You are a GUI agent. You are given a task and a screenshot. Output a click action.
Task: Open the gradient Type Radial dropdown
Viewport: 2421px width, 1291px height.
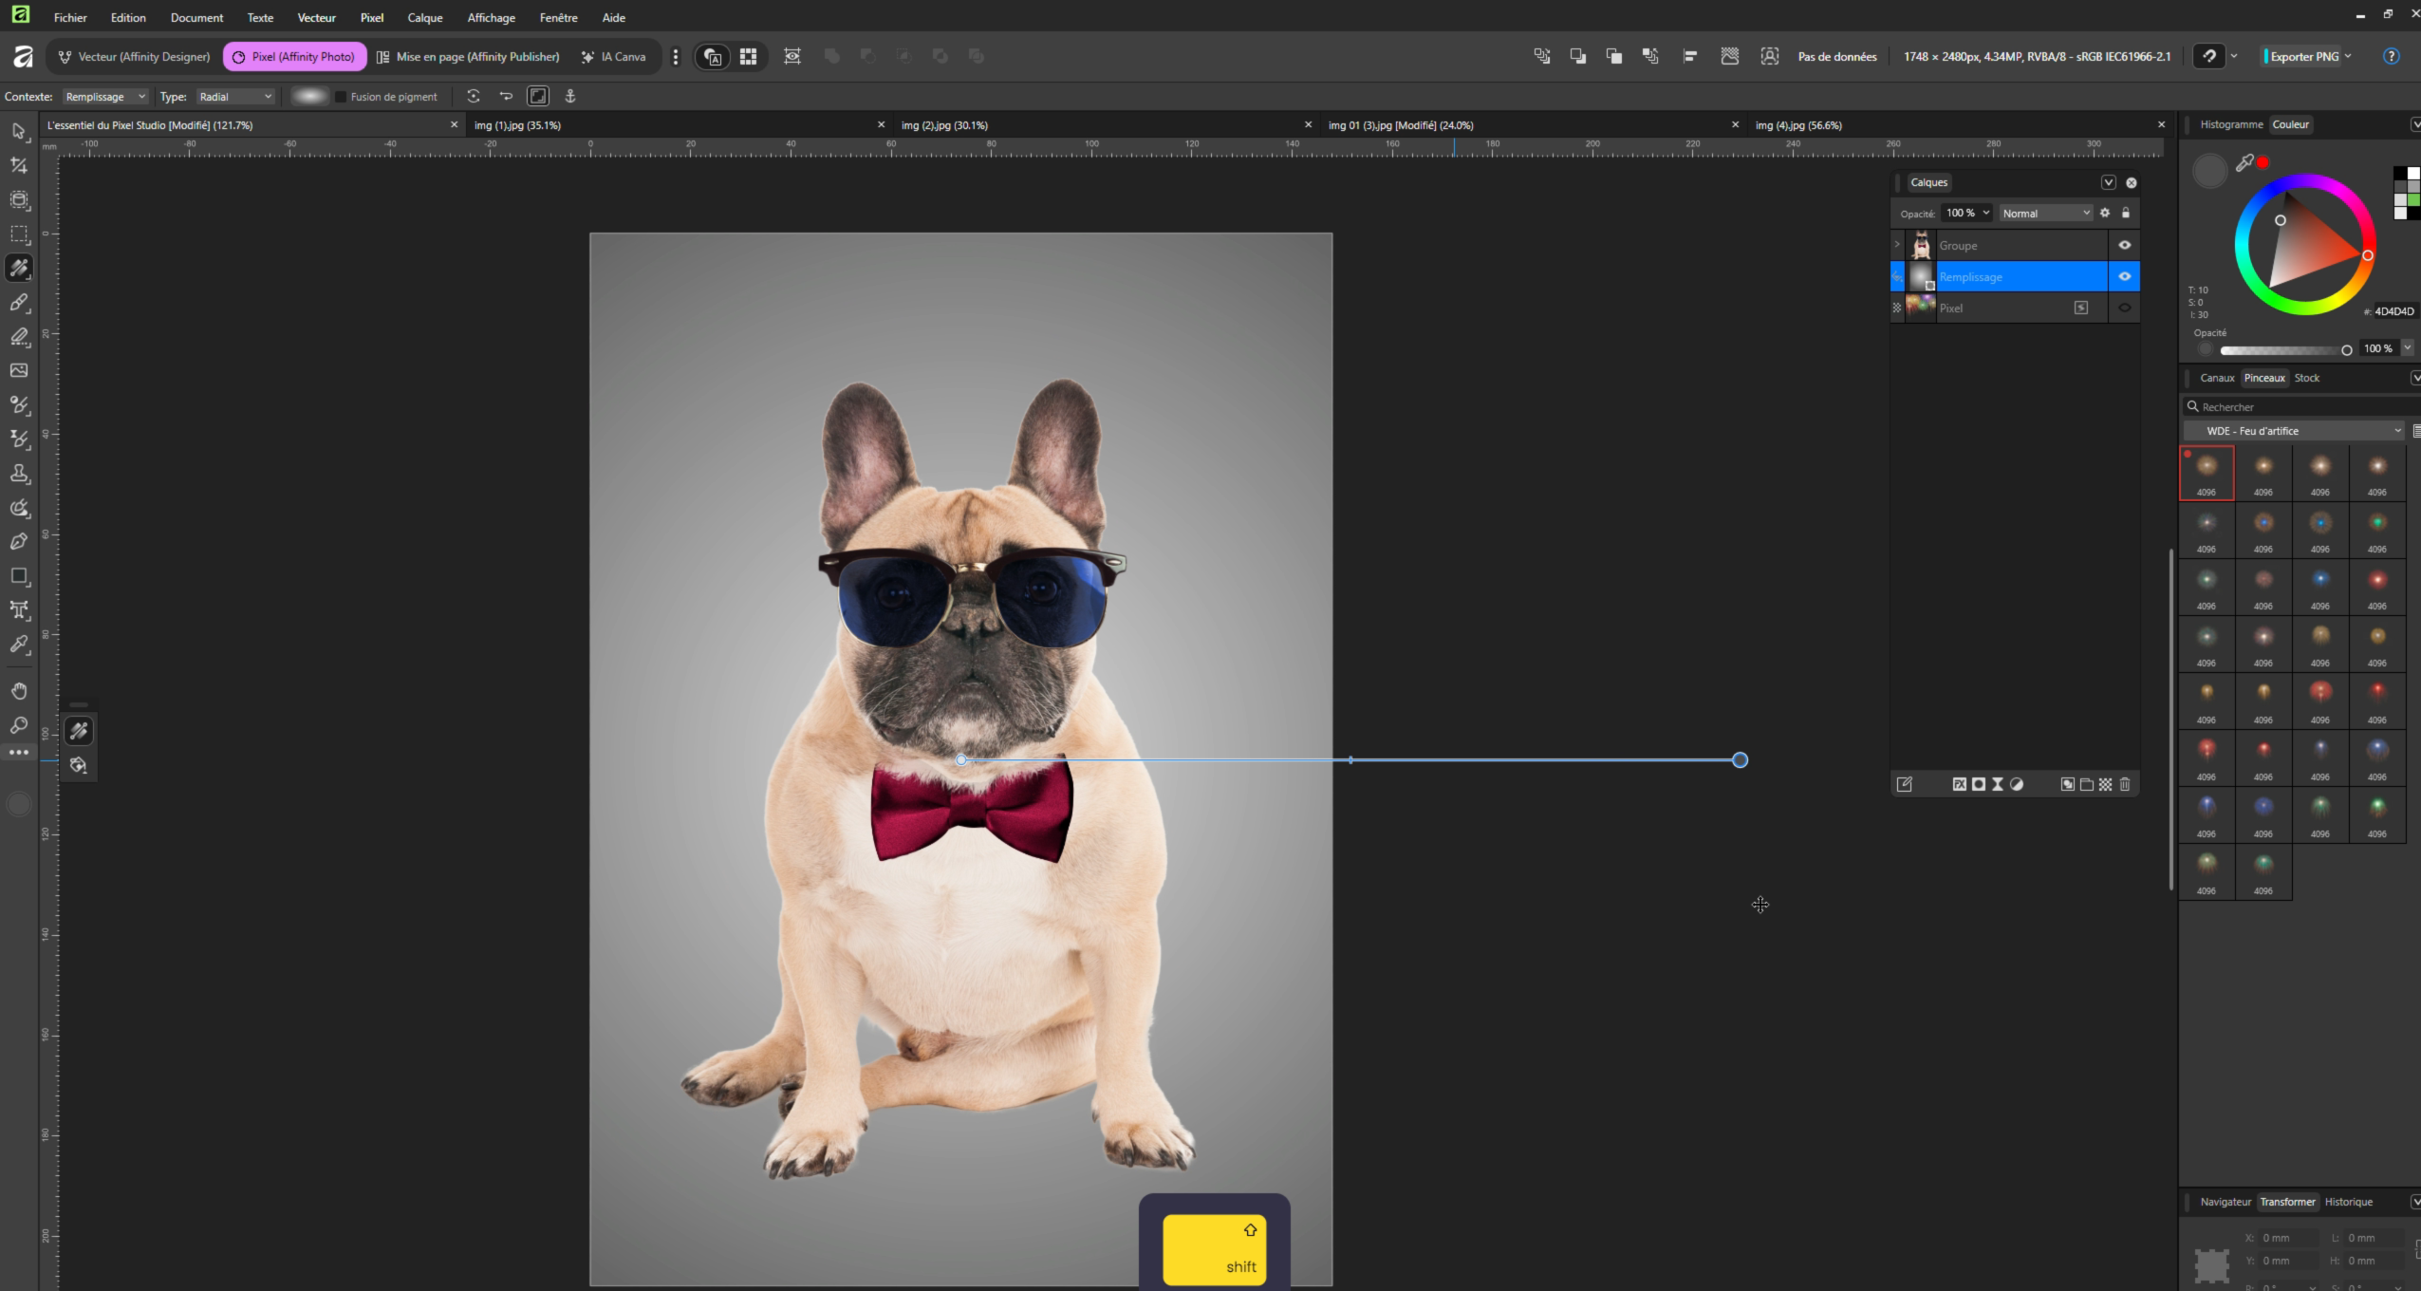235,97
